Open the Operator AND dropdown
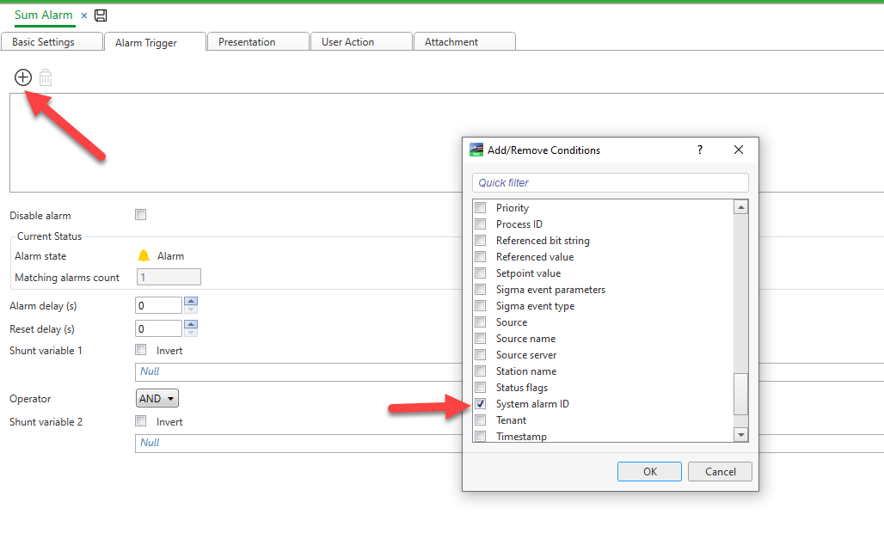Screen dimensions: 884x533 (x=157, y=398)
